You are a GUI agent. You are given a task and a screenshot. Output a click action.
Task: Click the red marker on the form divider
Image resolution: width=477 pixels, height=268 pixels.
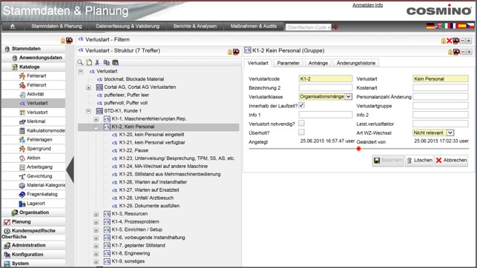coord(358,149)
